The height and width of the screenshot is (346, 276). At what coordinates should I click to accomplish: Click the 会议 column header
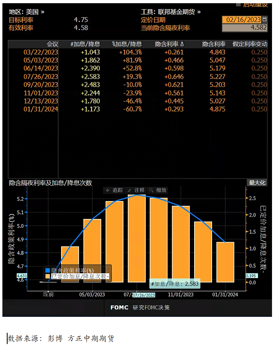52,44
